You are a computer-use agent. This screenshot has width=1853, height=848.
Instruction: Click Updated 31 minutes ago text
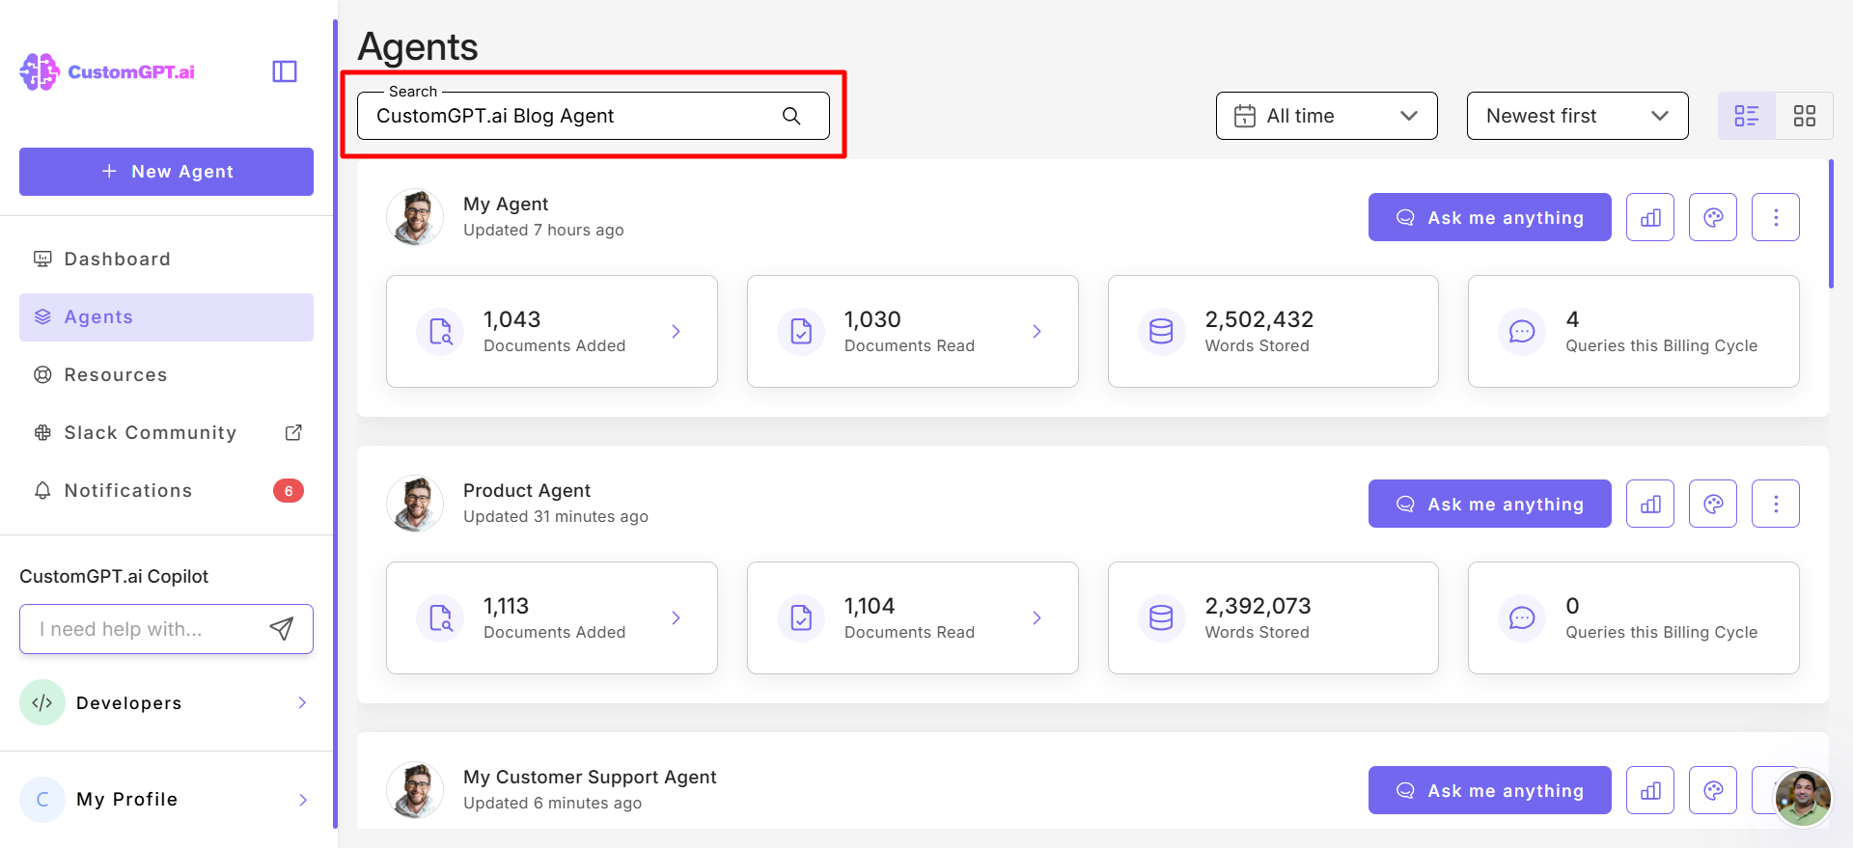(x=556, y=516)
